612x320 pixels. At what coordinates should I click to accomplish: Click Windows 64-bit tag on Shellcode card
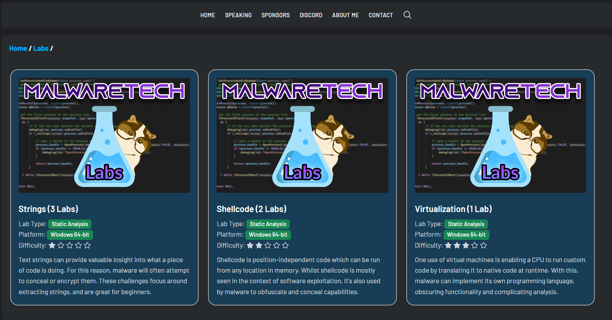(268, 235)
